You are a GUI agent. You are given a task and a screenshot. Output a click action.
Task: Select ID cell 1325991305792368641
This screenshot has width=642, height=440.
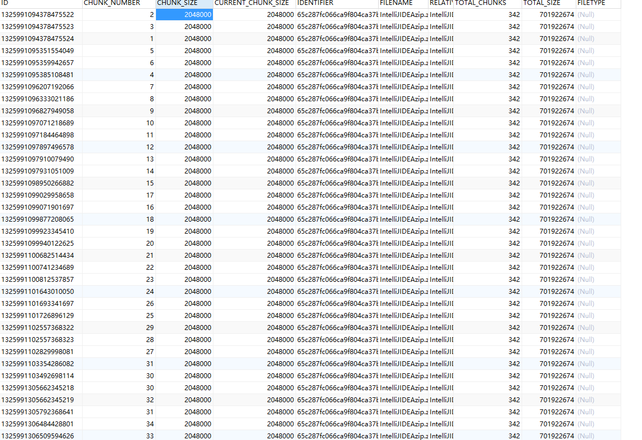tap(41, 412)
